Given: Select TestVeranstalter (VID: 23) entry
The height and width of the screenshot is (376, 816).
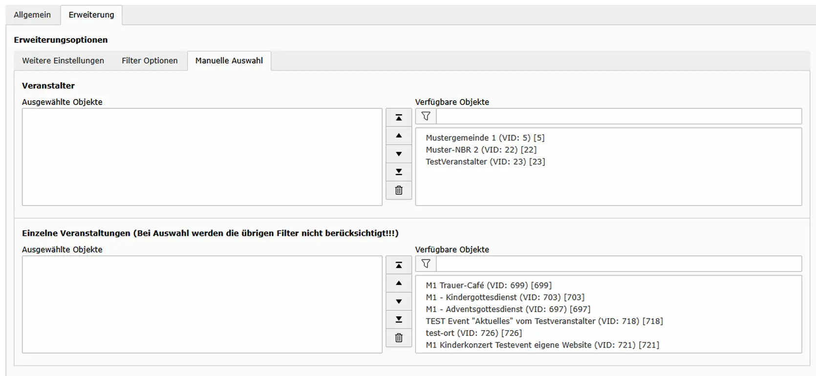Looking at the screenshot, I should point(485,162).
